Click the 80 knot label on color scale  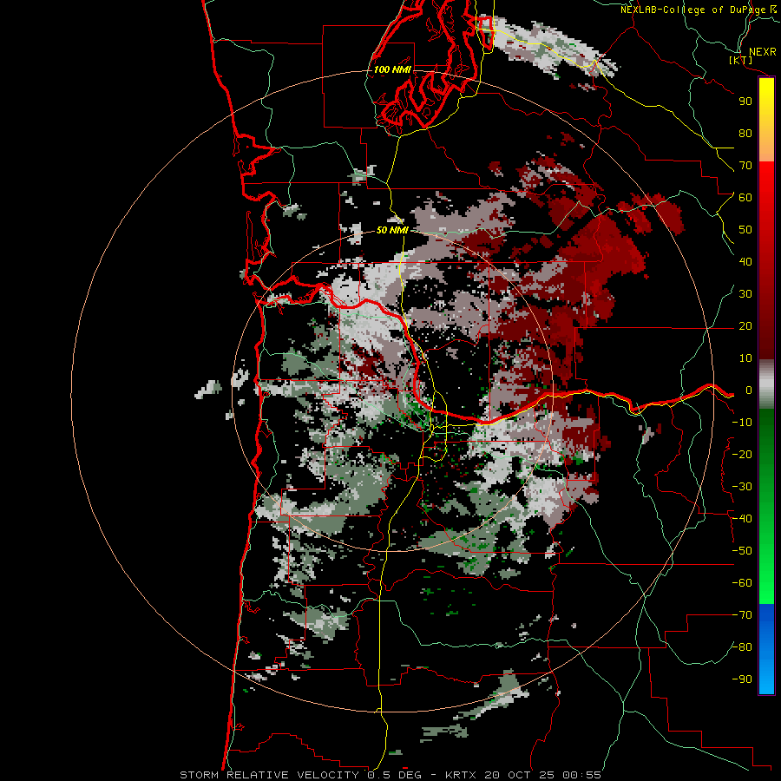coord(745,134)
